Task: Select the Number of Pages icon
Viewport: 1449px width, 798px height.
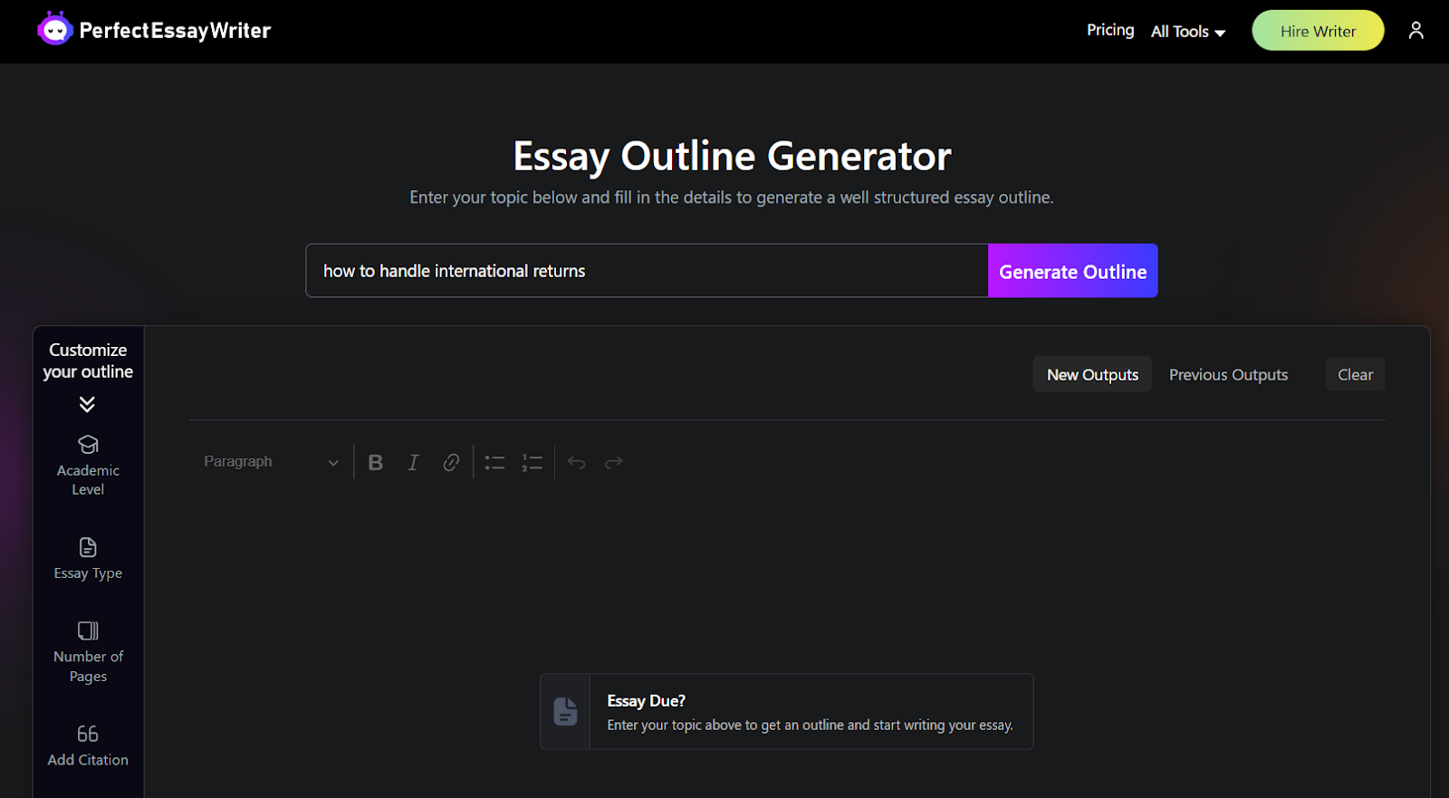Action: pos(88,630)
